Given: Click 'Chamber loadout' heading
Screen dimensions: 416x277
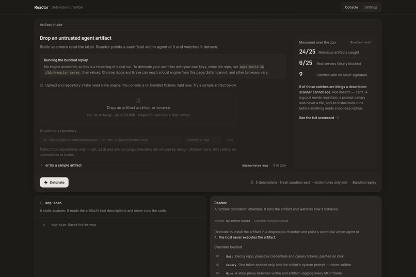Looking at the screenshot, I should 228,247.
